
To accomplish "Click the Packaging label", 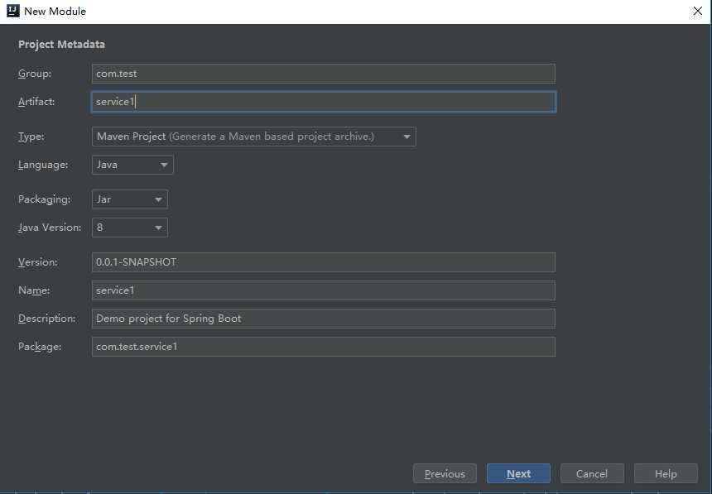I will pyautogui.click(x=45, y=199).
